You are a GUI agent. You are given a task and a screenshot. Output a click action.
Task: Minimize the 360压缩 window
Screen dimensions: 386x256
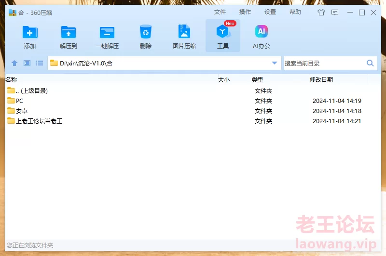tap(350, 13)
